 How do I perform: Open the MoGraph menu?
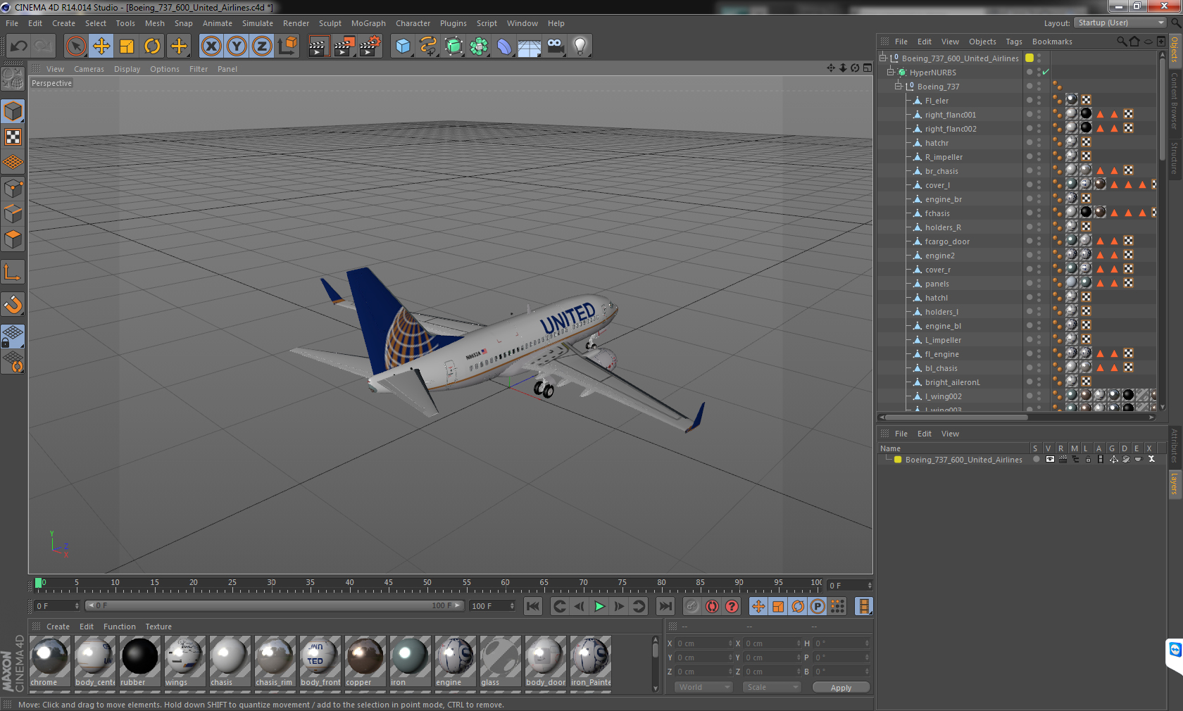tap(368, 23)
